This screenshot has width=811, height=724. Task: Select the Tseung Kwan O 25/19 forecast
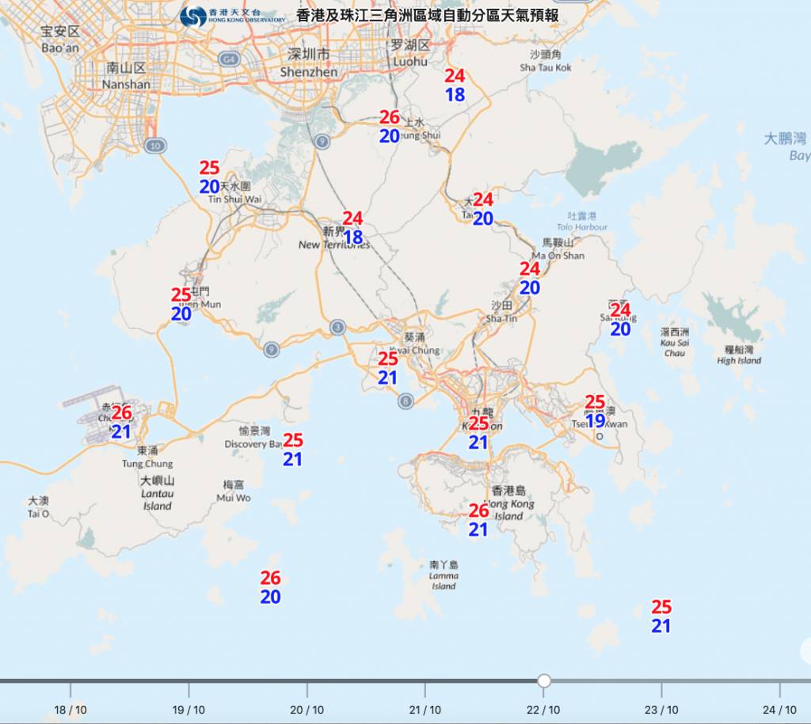[595, 411]
